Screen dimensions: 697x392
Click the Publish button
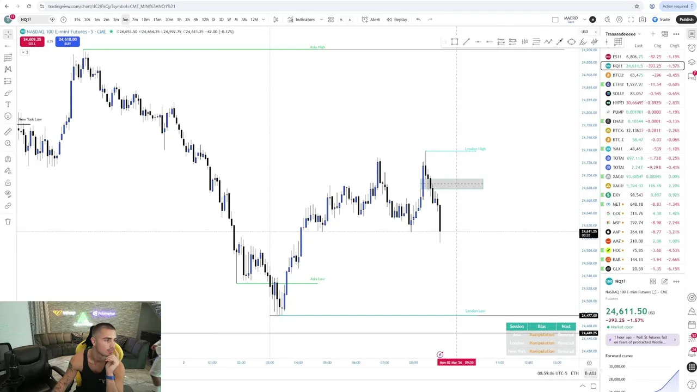pos(686,20)
